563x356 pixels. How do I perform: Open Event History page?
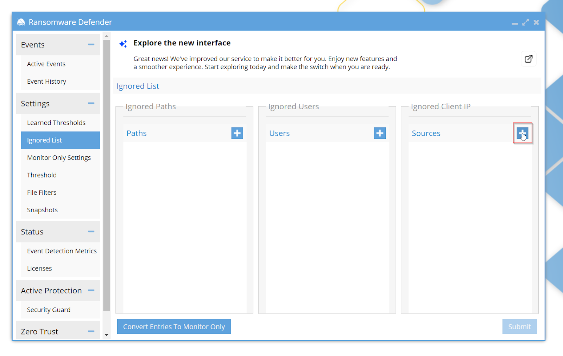[61, 82]
